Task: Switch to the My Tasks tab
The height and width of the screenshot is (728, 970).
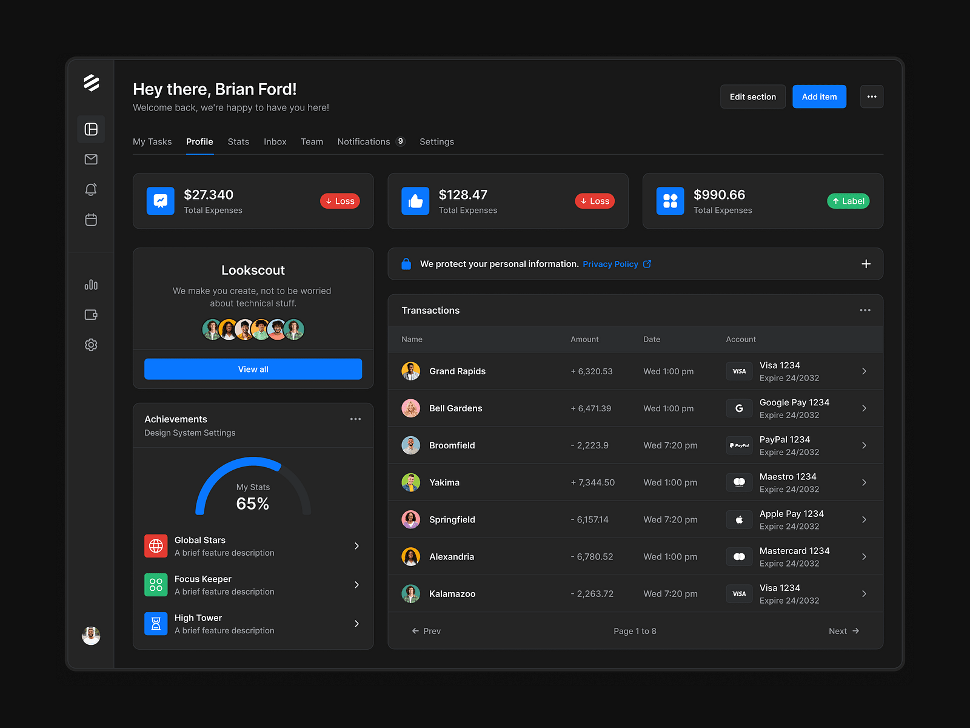Action: pyautogui.click(x=152, y=141)
